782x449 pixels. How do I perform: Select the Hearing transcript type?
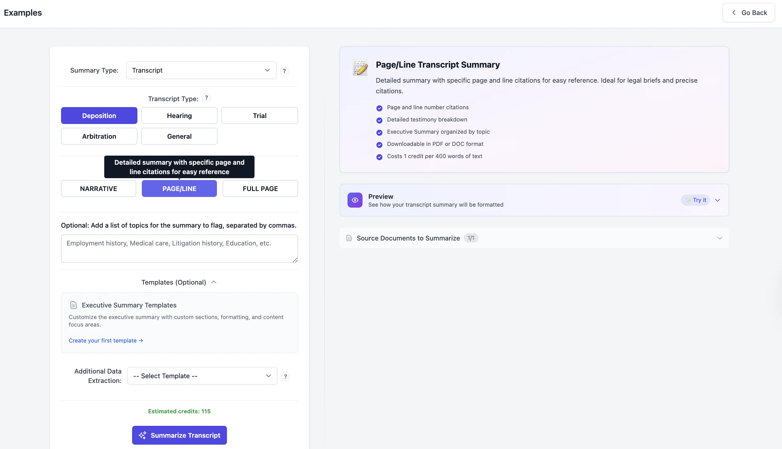coord(179,116)
